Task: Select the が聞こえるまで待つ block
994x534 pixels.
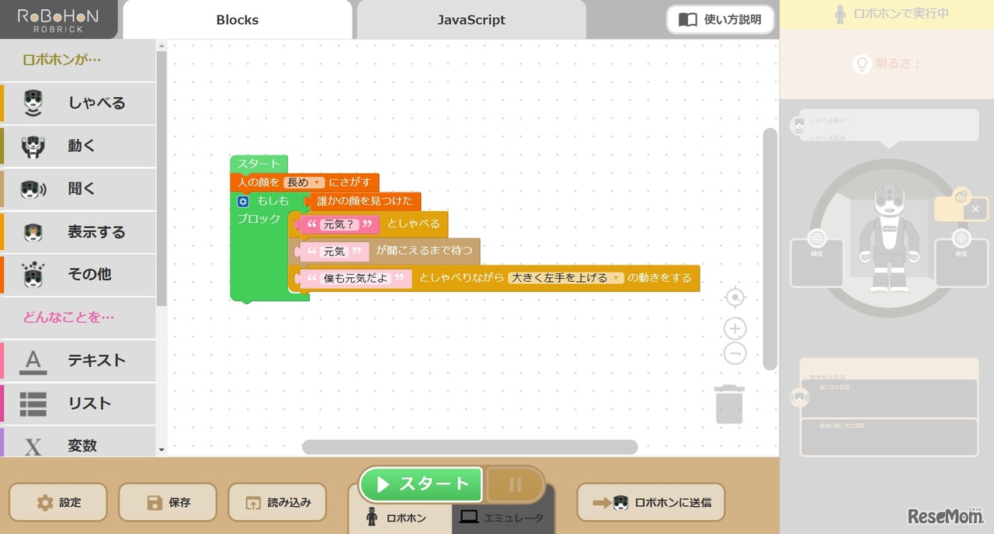Action: click(x=424, y=251)
